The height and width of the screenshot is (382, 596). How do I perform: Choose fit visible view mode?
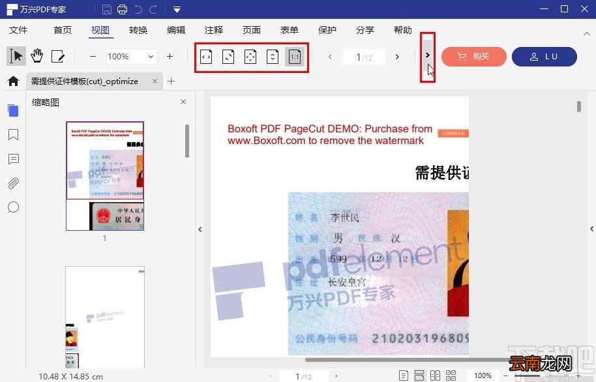click(250, 57)
